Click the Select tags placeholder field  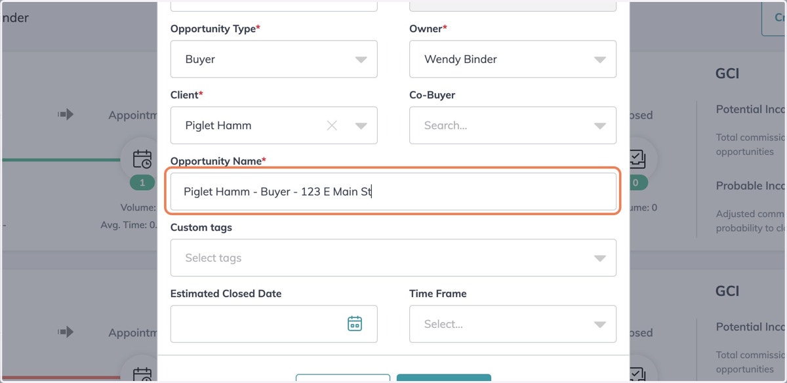[393, 258]
